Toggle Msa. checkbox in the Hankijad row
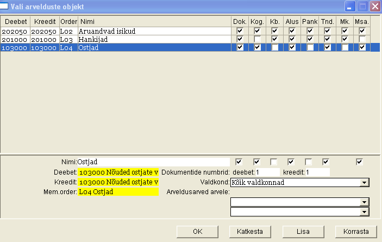 pos(362,40)
